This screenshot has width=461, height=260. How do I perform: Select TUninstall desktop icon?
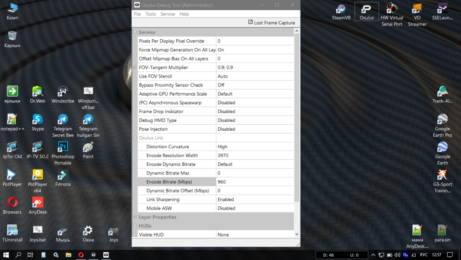pos(12,234)
